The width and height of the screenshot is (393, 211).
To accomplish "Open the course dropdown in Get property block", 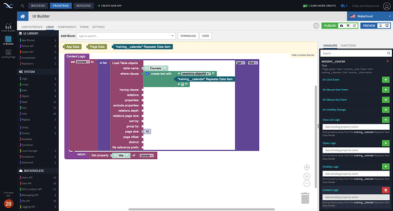I will coord(146,155).
